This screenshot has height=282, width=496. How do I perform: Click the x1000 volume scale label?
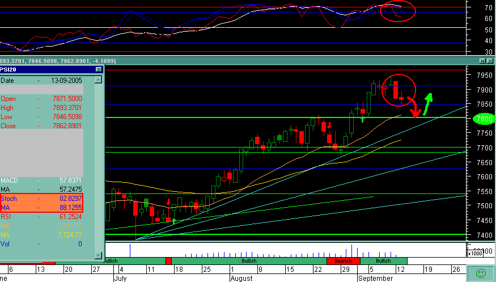(x=475, y=253)
